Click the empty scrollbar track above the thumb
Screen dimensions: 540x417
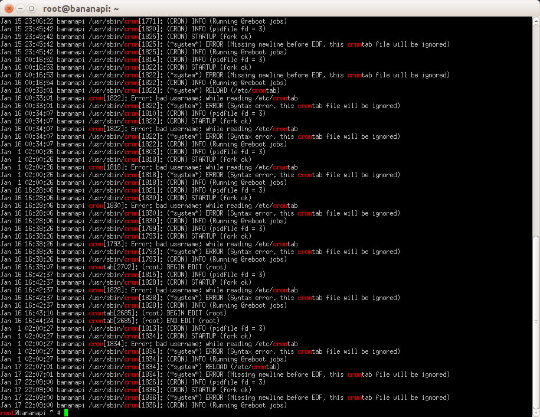click(x=536, y=131)
